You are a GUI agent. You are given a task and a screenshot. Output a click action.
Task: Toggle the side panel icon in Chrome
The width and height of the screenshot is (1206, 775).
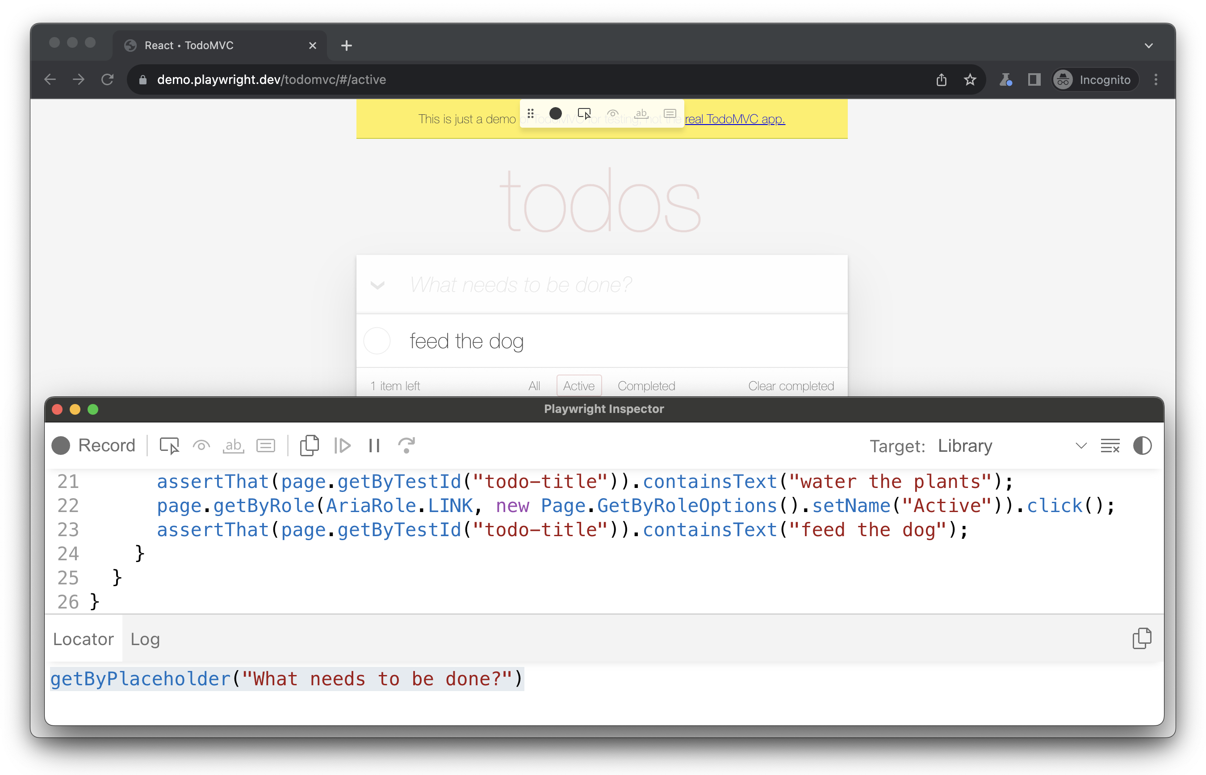click(1034, 79)
